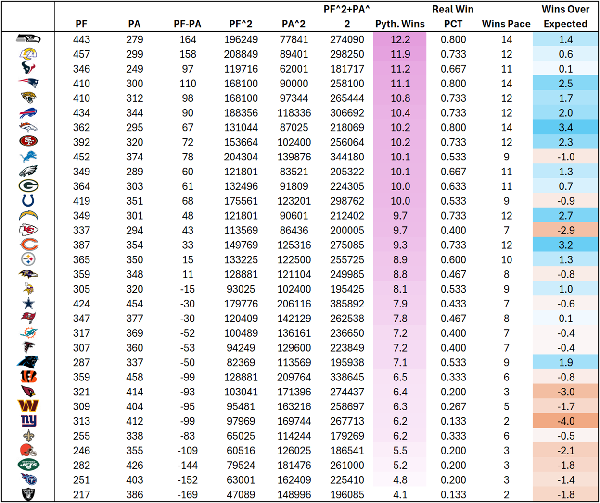The image size is (600, 503).
Task: Click the dark blue 3.4 Wins Over Expected cell
Action: [x=565, y=128]
